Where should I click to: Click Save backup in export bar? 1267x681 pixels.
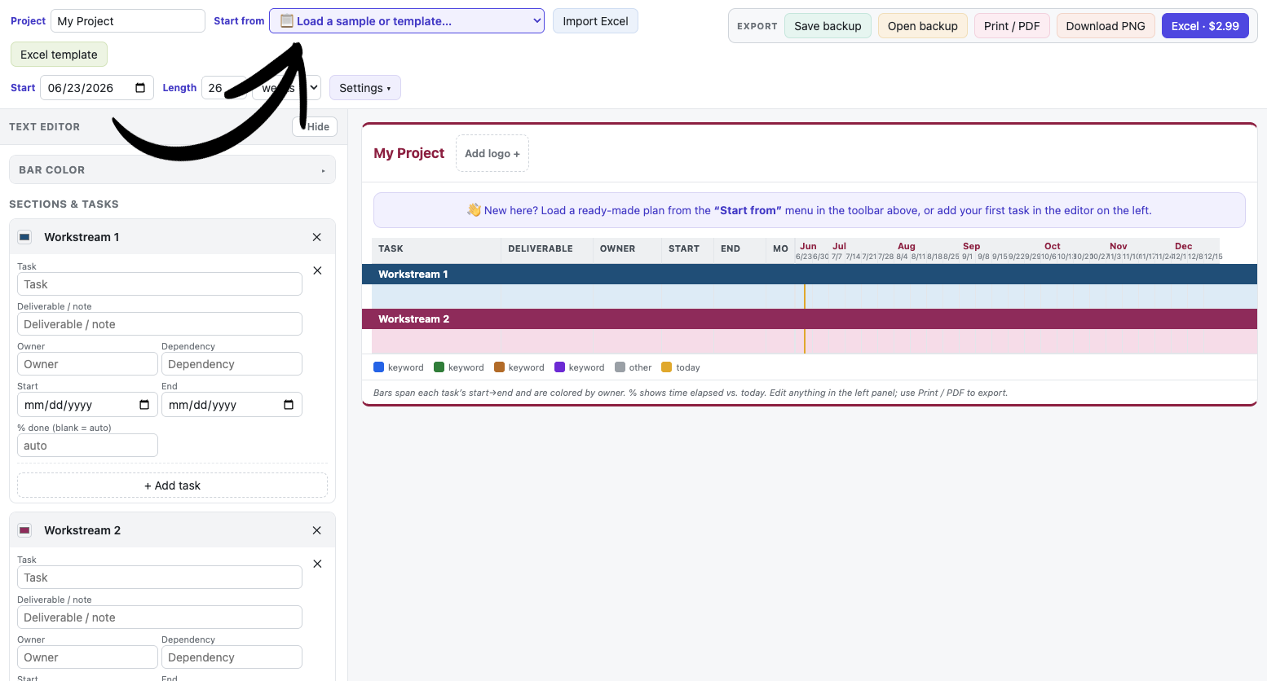[828, 26]
